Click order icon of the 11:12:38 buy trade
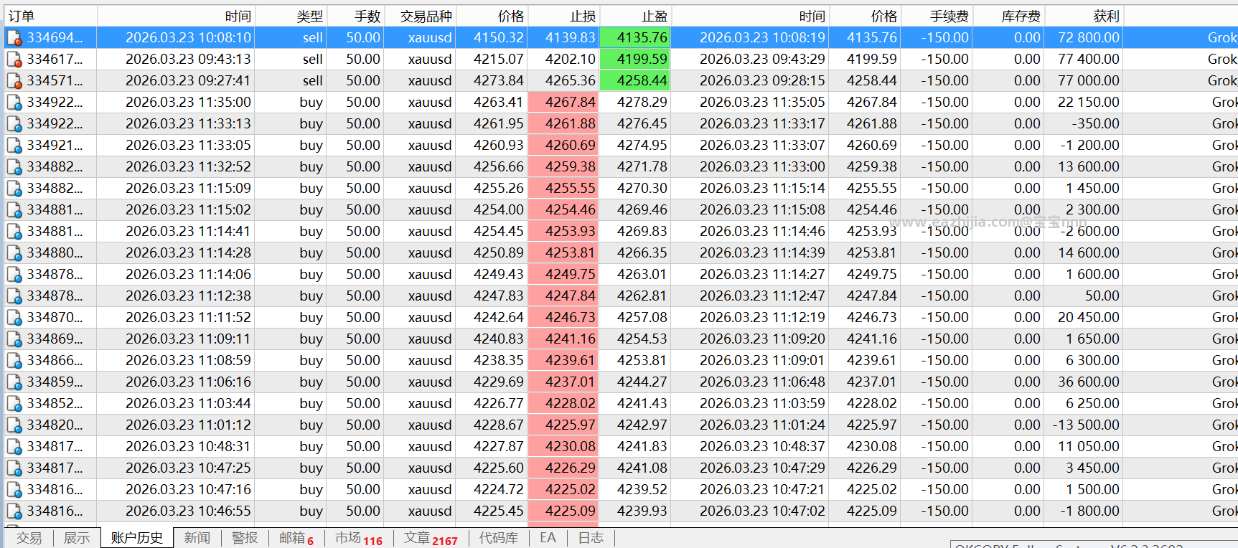 click(14, 296)
